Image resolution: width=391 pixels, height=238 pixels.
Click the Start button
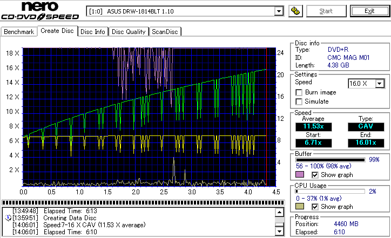tap(326, 11)
